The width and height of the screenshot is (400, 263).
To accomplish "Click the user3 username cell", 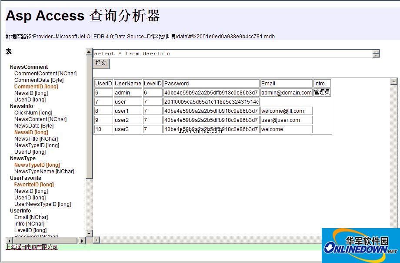I will point(128,129).
